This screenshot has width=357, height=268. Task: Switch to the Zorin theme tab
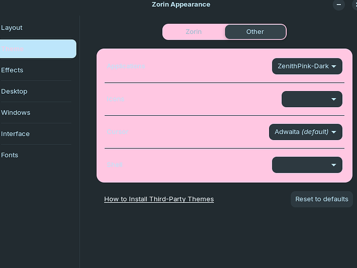[x=194, y=32]
